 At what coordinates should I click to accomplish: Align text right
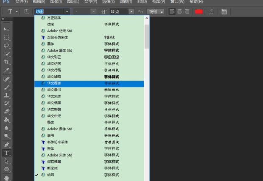point(187,11)
